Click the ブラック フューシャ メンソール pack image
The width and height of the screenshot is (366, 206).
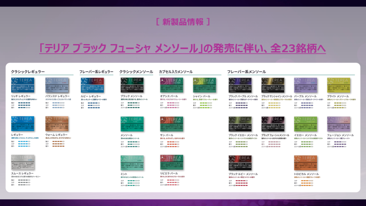pyautogui.click(x=273, y=124)
